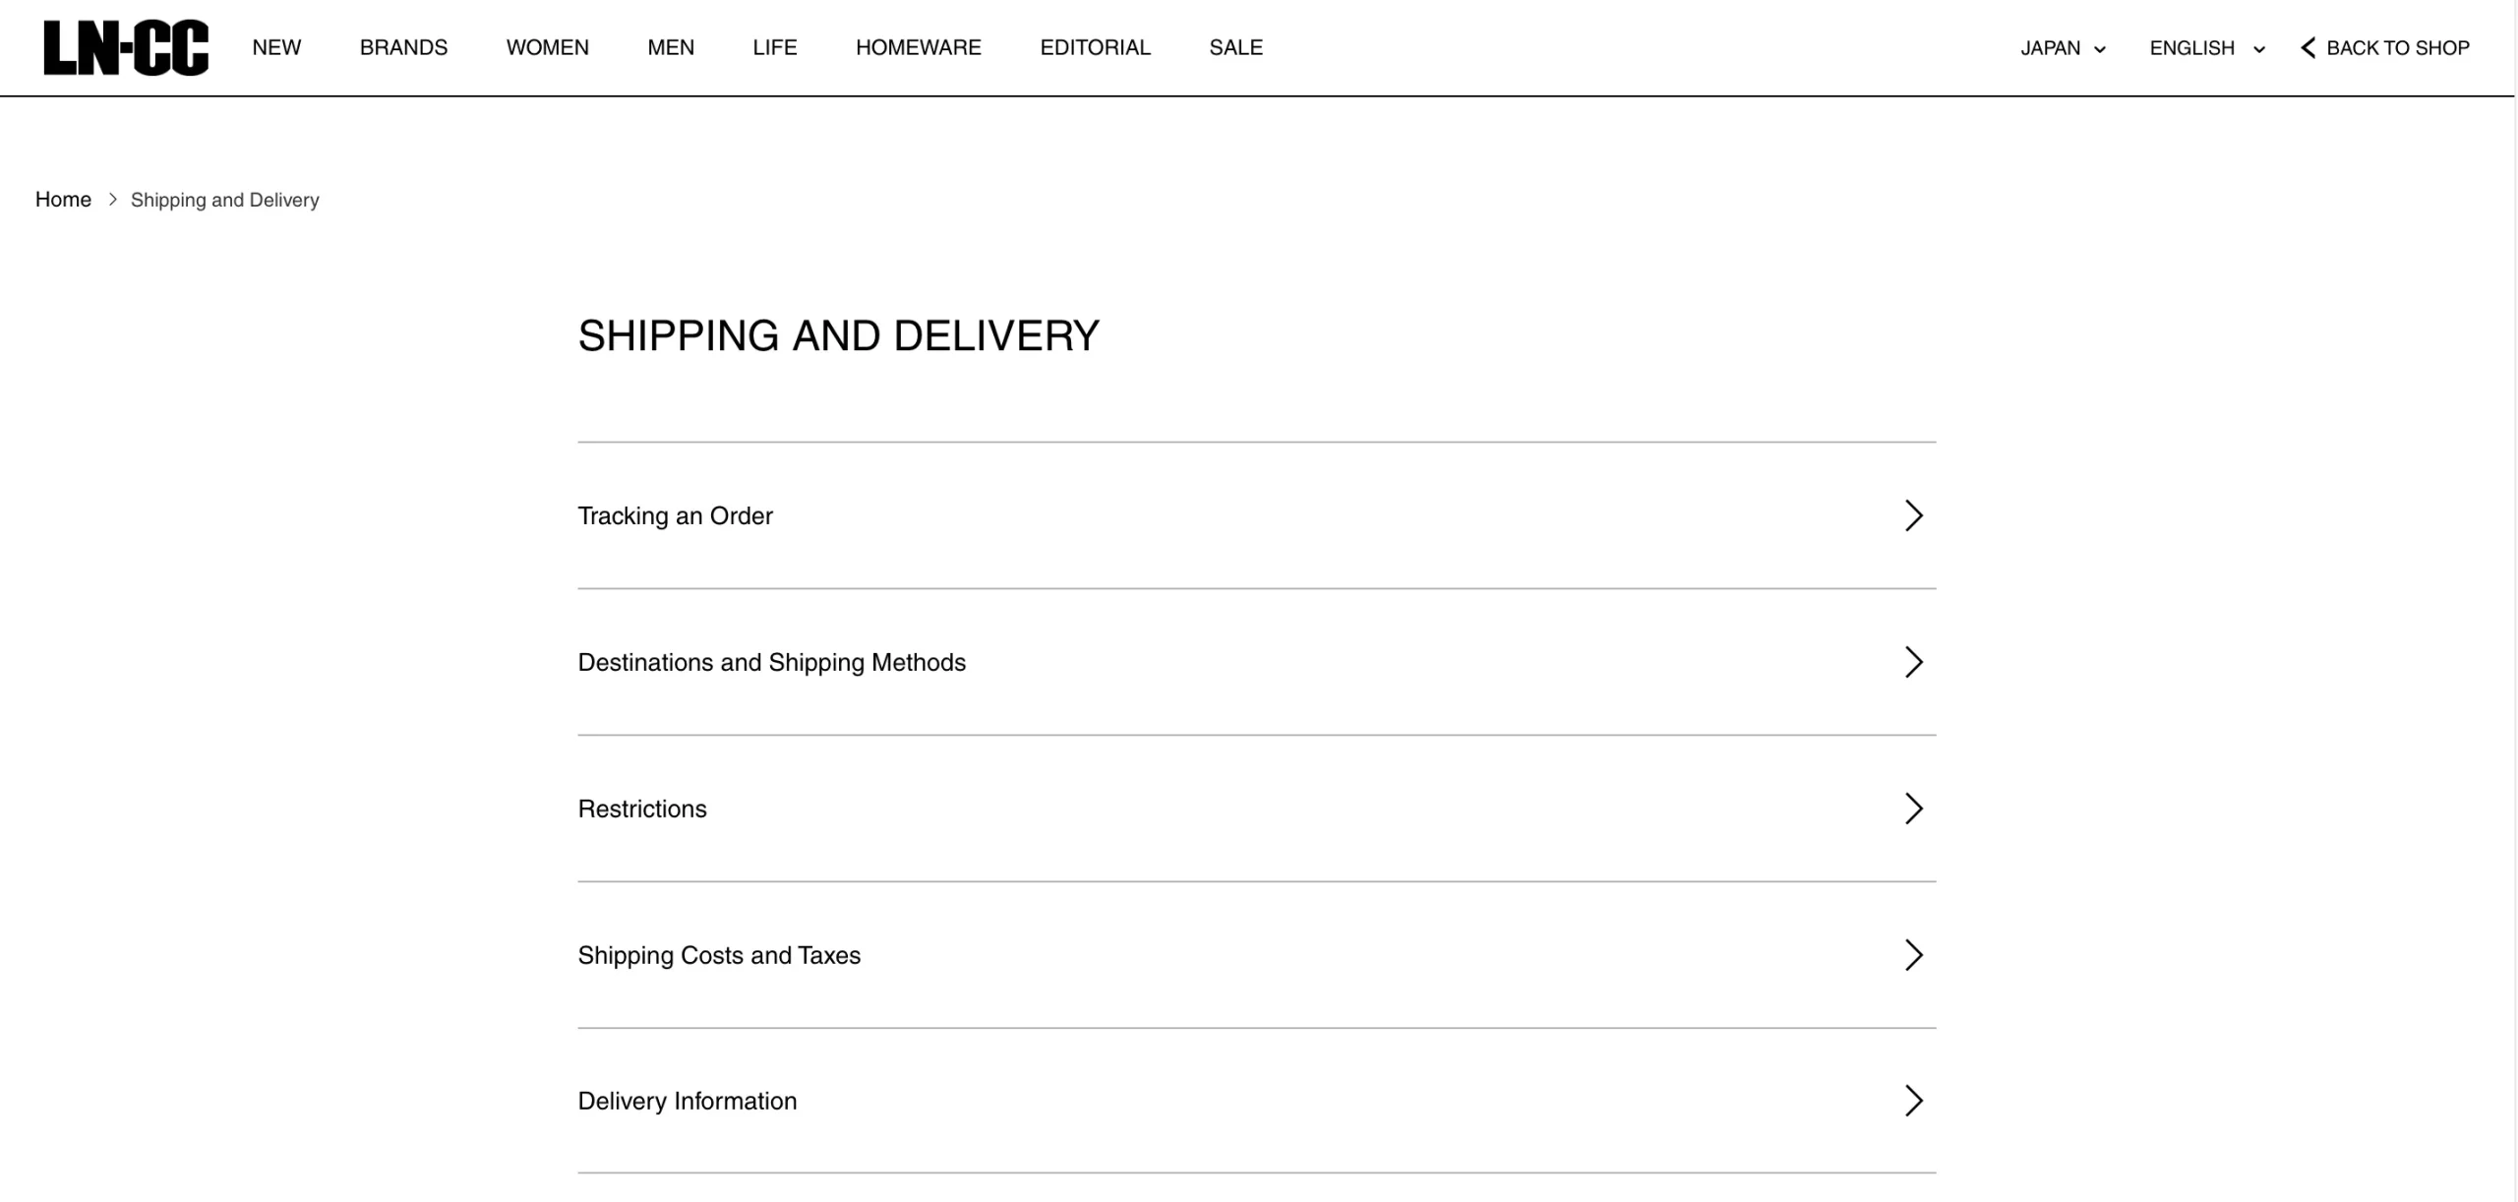Viewport: 2518px width, 1202px height.
Task: Open the Tracking an Order label
Action: [675, 515]
